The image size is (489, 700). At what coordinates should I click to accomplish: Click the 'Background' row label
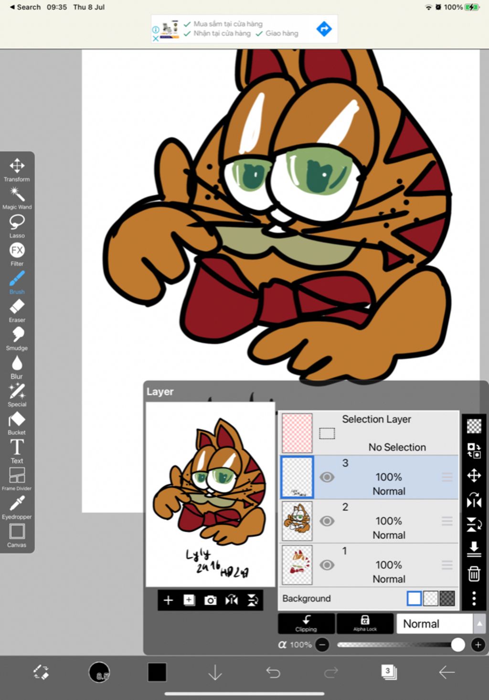coord(307,598)
